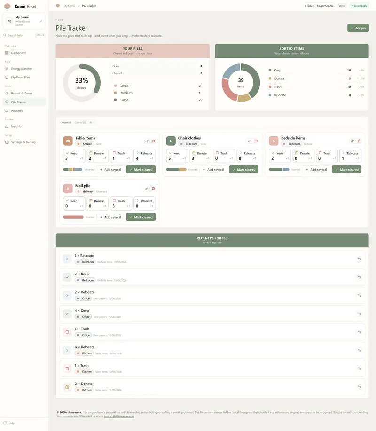Click check icon of 4 × Keep row
376x431 pixels.
pyautogui.click(x=67, y=313)
